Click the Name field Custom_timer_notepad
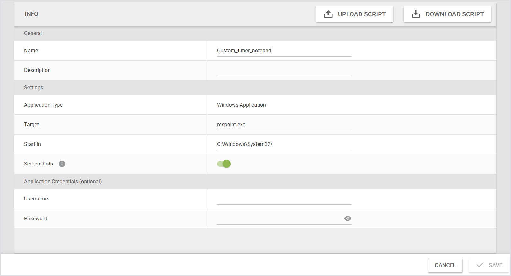511x276 pixels. (284, 51)
